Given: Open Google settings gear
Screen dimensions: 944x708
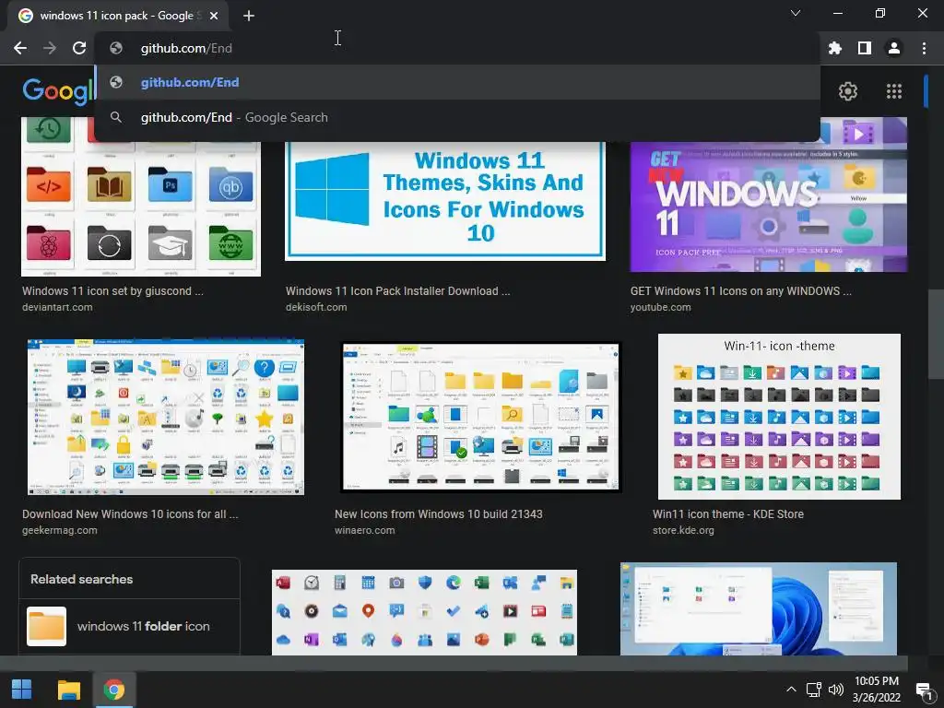Looking at the screenshot, I should 848,91.
